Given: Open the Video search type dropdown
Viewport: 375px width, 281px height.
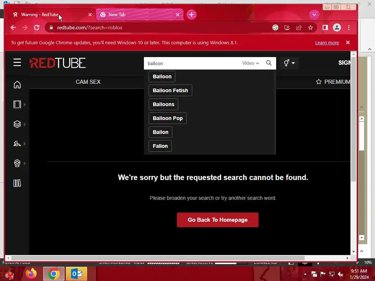Looking at the screenshot, I should tap(250, 63).
